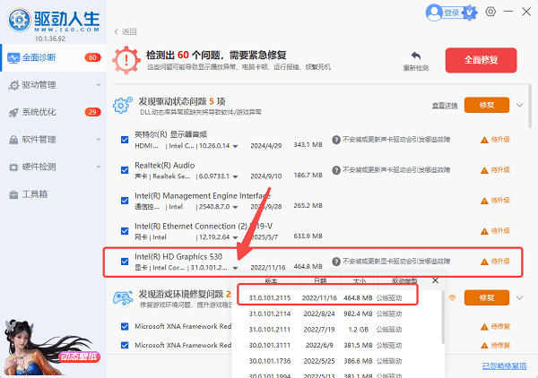Image resolution: width=538 pixels, height=378 pixels.
Task: Click the 全面修复 red button
Action: tap(481, 60)
